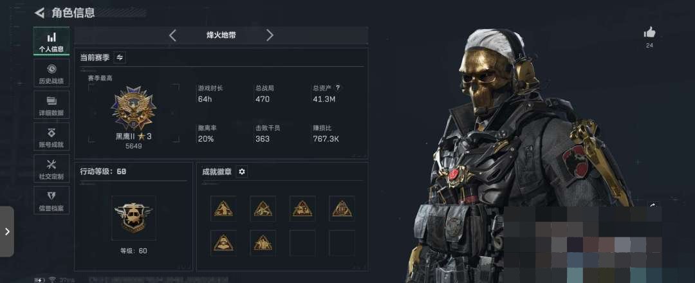
Task: Click the 黑鹰II season rank badge
Action: click(133, 107)
